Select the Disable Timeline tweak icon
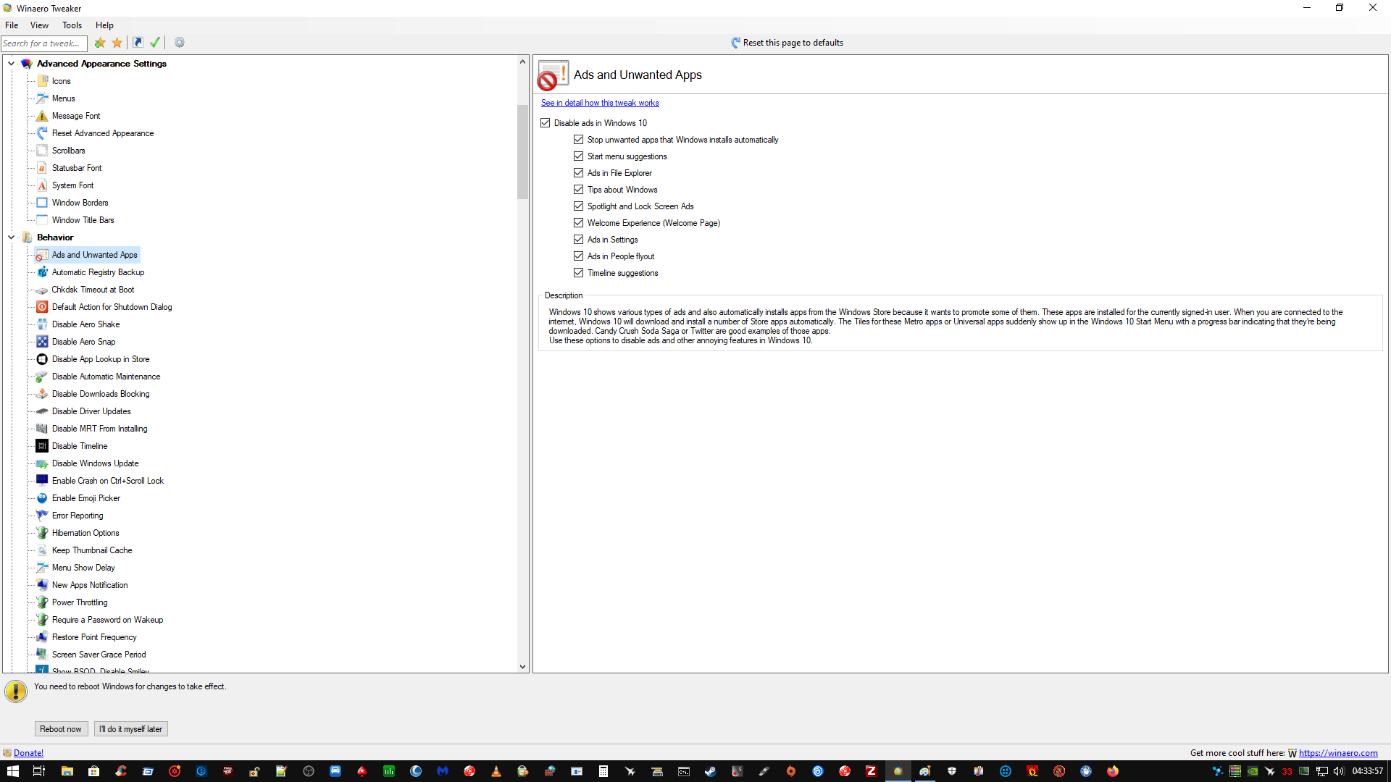Image resolution: width=1391 pixels, height=782 pixels. pos(42,446)
